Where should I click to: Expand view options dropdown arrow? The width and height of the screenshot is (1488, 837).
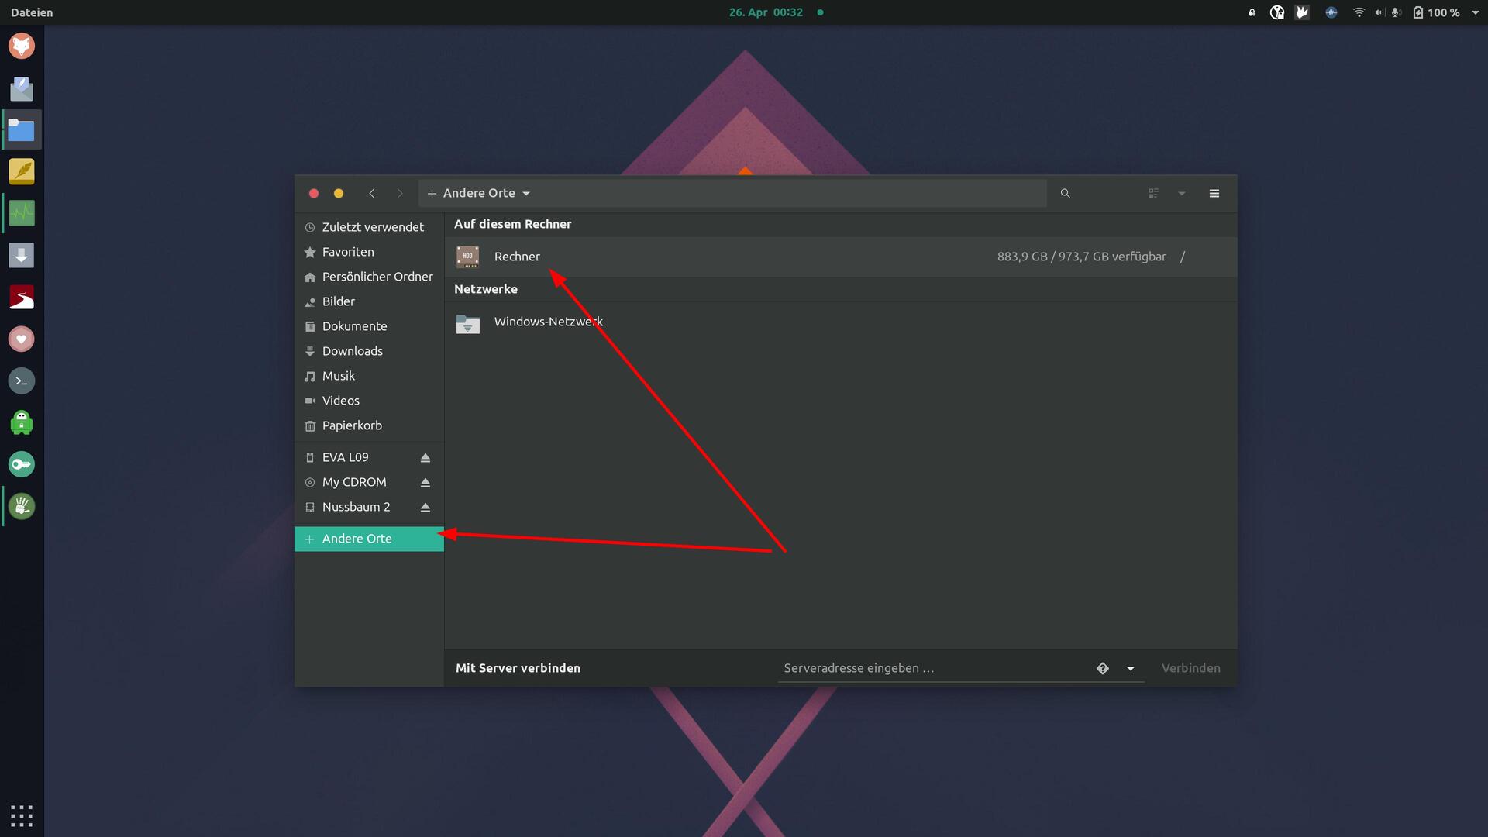[1181, 194]
